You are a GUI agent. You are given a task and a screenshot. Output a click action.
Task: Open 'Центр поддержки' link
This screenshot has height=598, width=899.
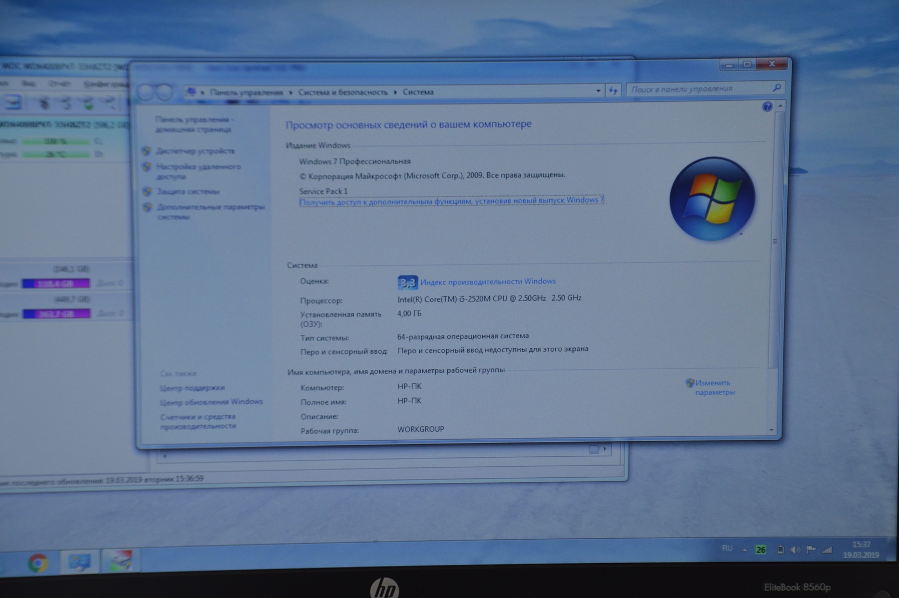click(x=192, y=388)
